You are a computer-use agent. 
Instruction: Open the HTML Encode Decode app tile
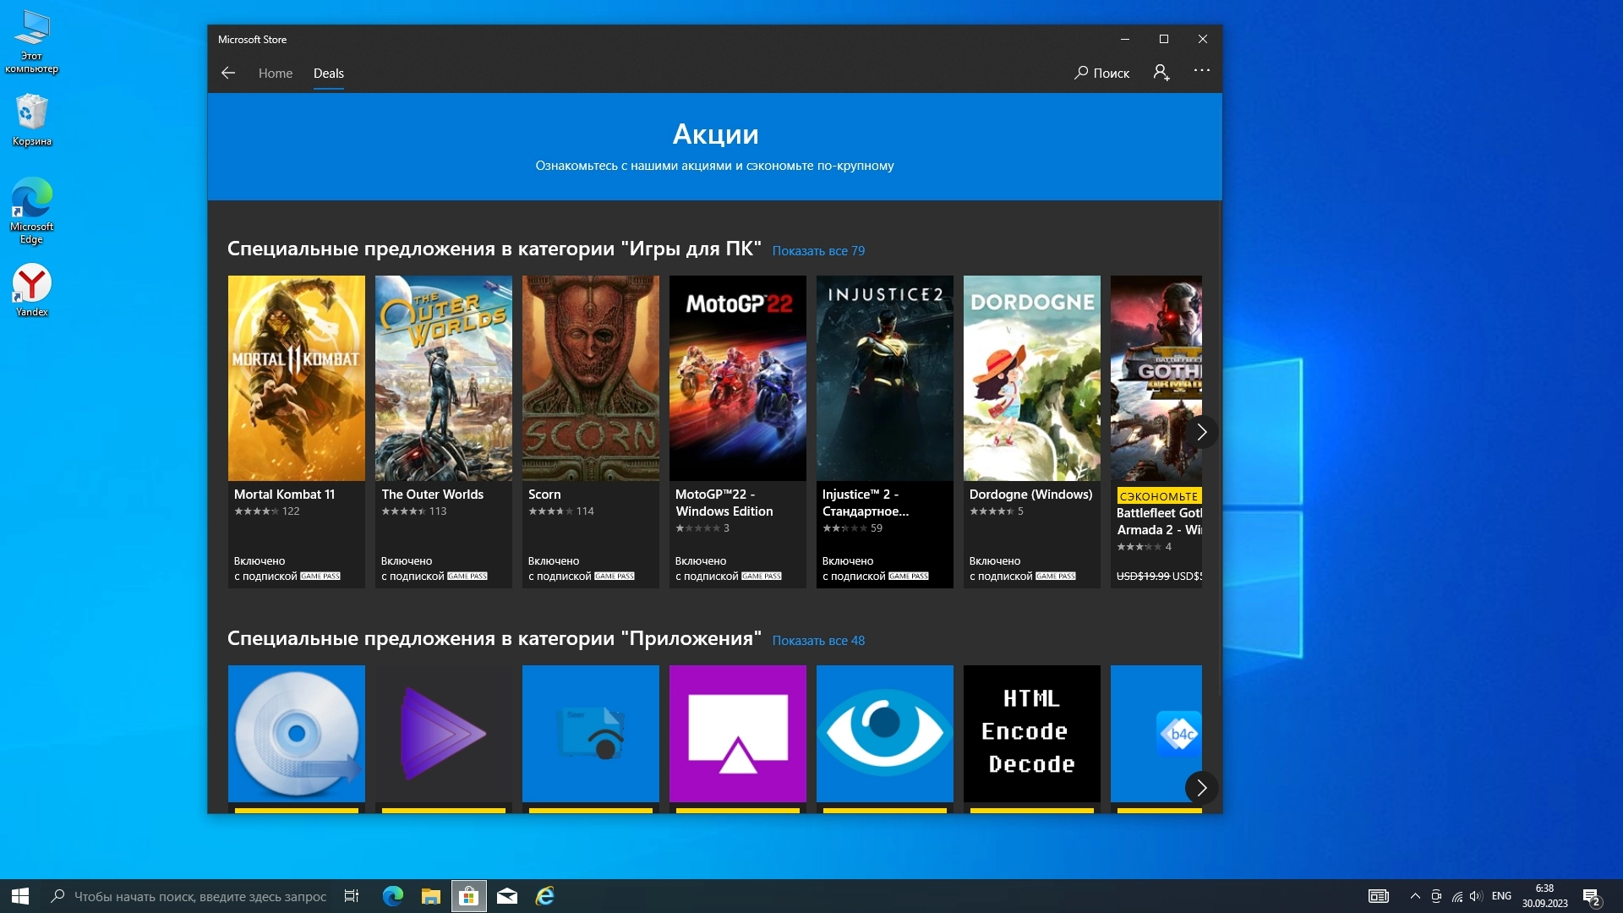(x=1031, y=733)
